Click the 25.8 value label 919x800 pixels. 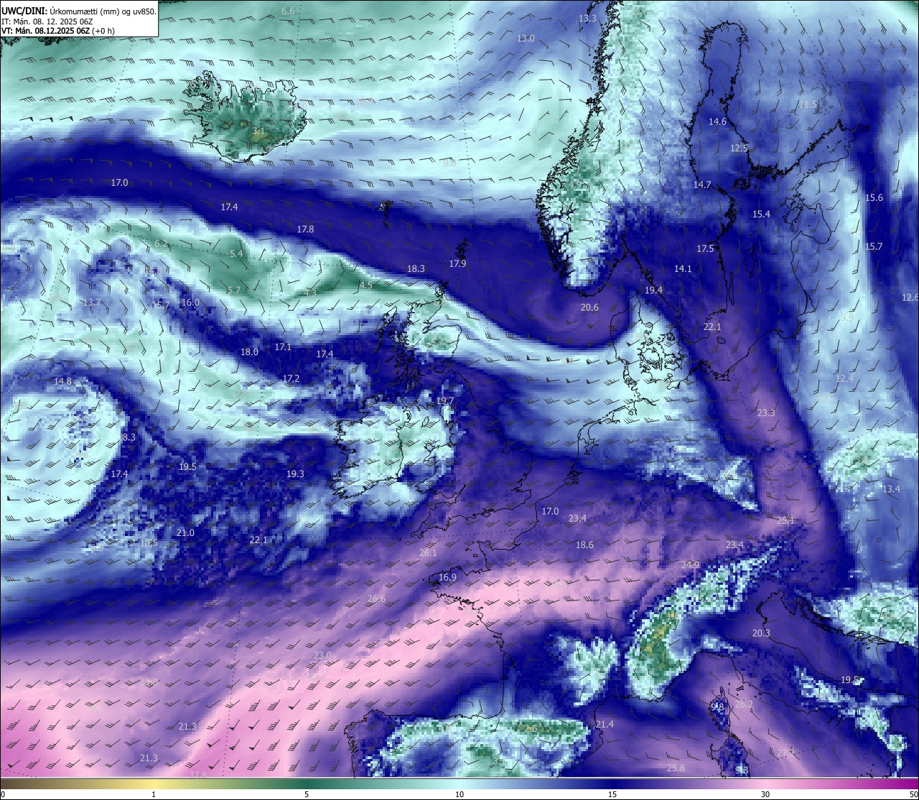coord(676,768)
